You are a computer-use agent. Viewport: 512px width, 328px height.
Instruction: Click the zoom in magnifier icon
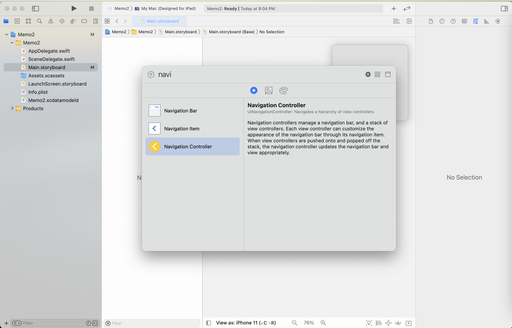(x=323, y=323)
